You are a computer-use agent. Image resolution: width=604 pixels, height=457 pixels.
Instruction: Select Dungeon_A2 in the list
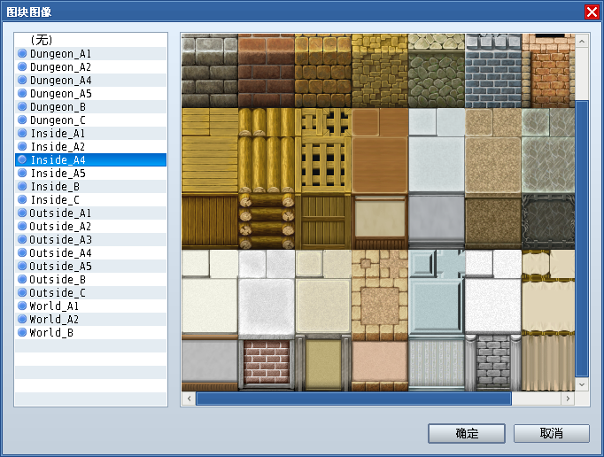(x=91, y=67)
